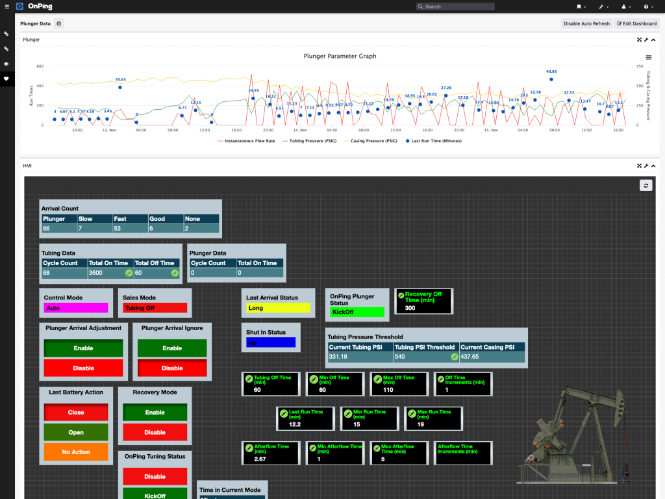Image resolution: width=665 pixels, height=499 pixels.
Task: Disable OnPing Tuning Status
Action: (x=155, y=476)
